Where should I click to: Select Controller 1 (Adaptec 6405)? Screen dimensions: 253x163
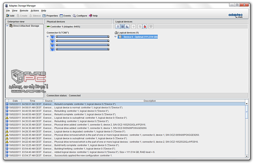(65, 26)
